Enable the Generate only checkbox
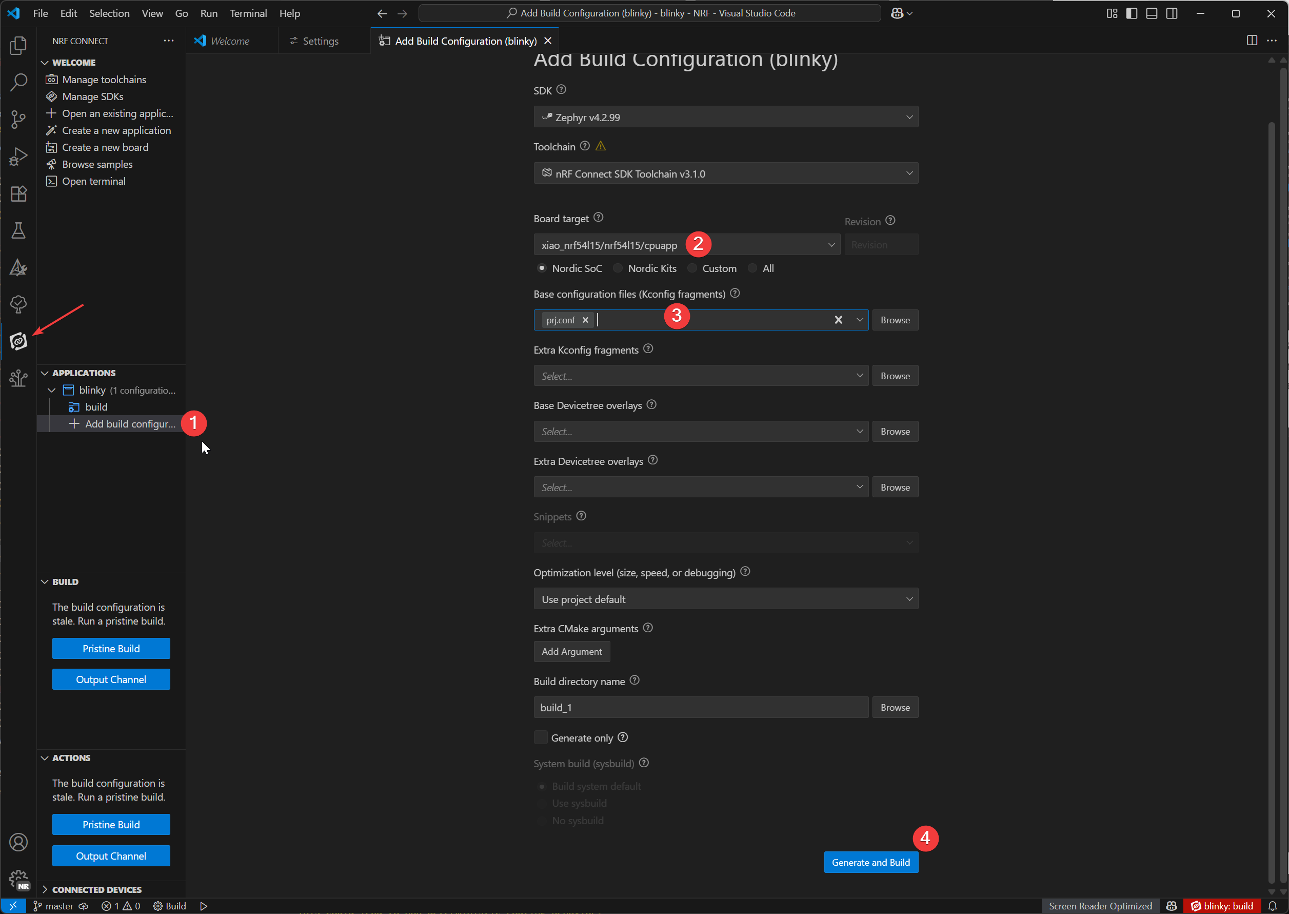This screenshot has width=1289, height=914. coord(541,737)
